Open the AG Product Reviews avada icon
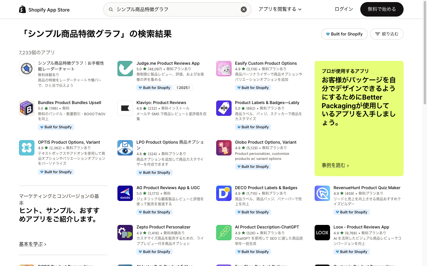This screenshot has width=427, height=266. (x=125, y=193)
